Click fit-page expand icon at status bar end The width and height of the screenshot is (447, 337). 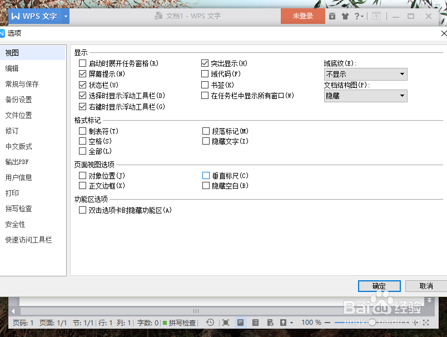(426, 323)
